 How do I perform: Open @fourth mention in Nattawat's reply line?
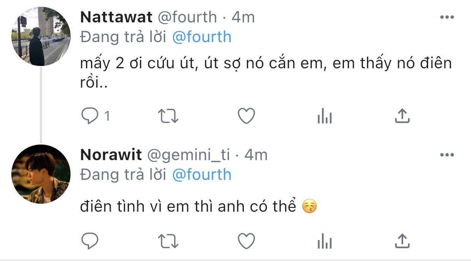(x=201, y=37)
